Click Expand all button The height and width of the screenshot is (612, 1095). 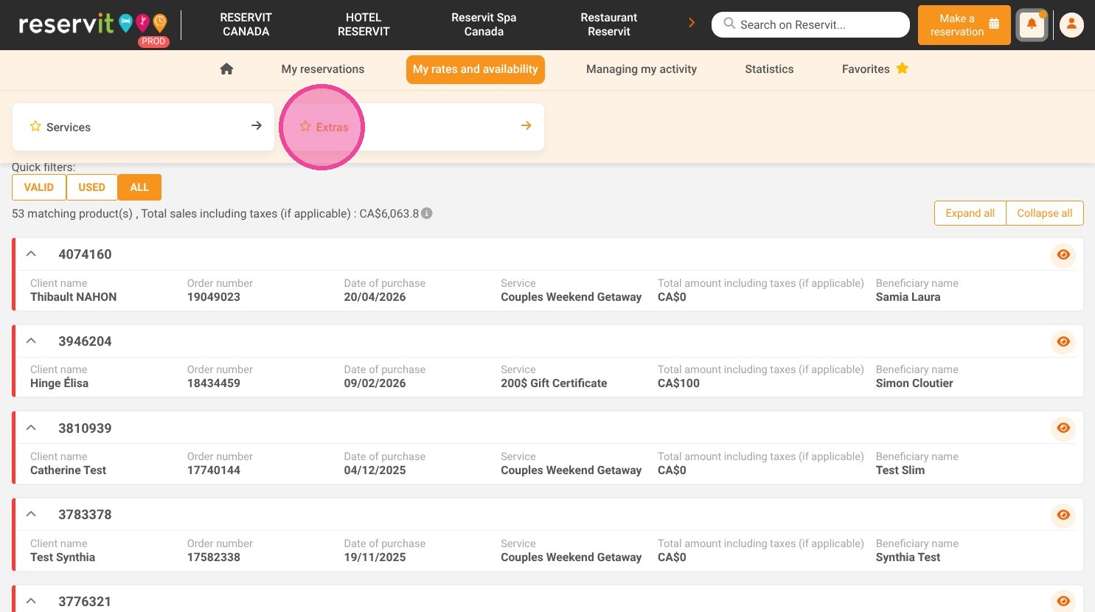click(970, 213)
